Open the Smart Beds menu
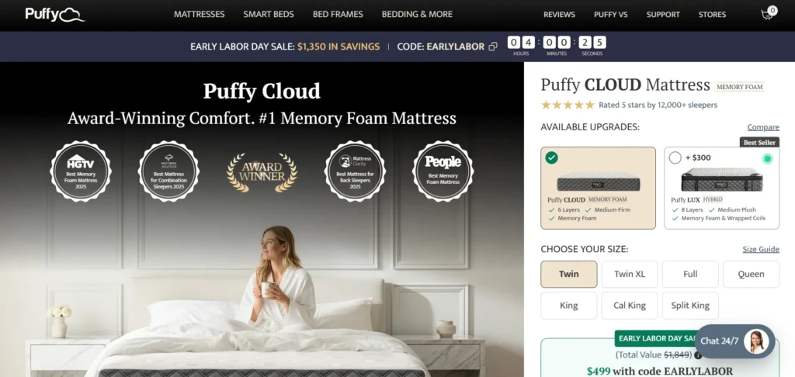The image size is (795, 377). (x=269, y=14)
